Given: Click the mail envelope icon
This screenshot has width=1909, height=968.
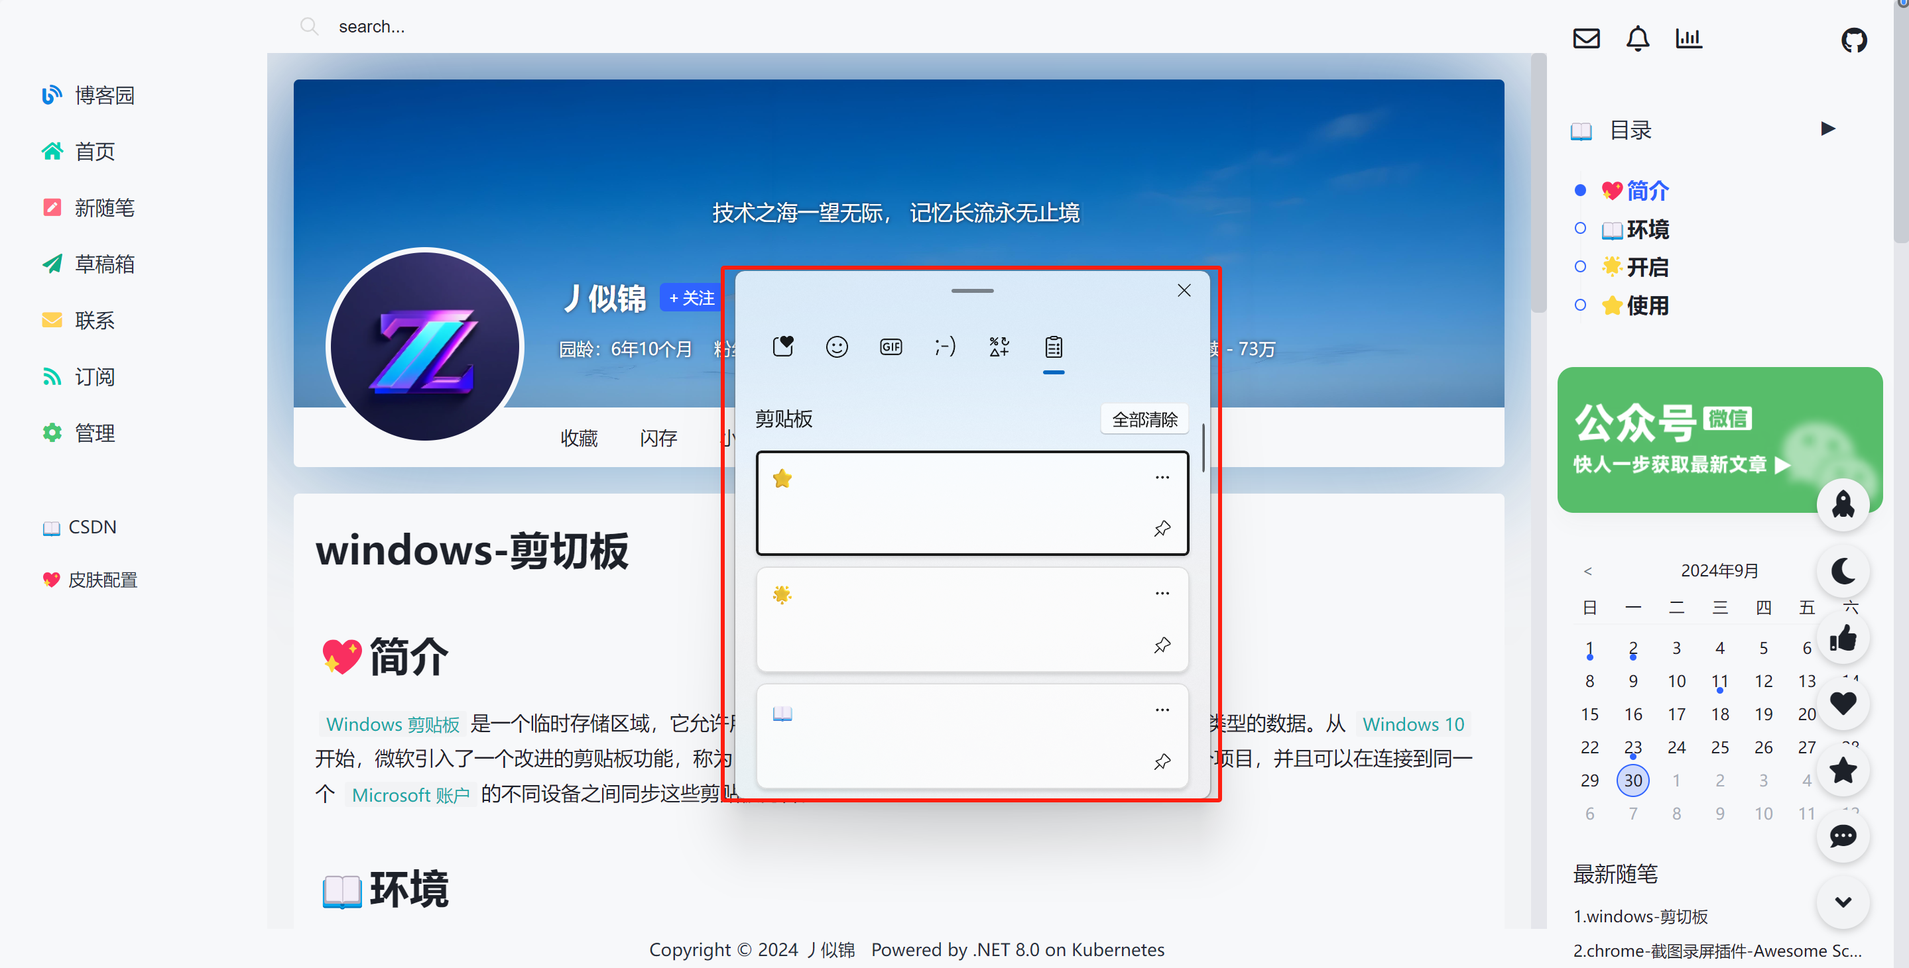Looking at the screenshot, I should point(1586,38).
